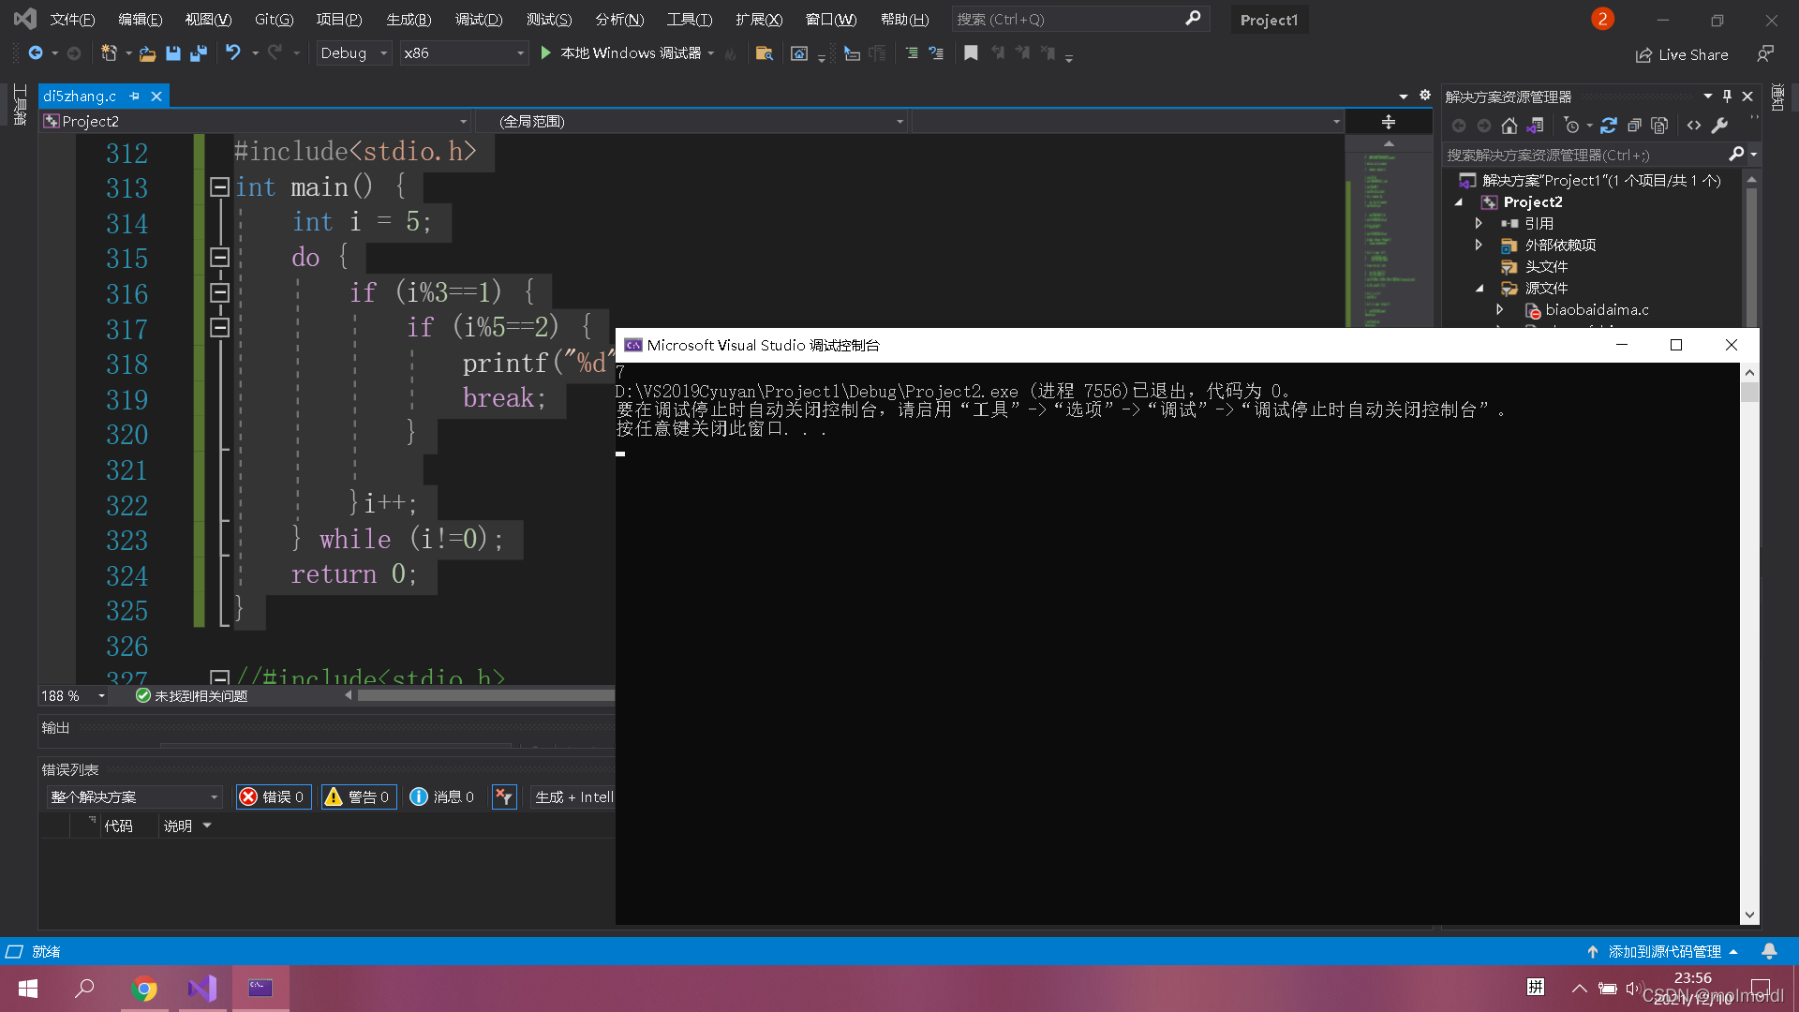Expand the 引用 node in Solution Explorer
This screenshot has width=1799, height=1012.
1478,223
